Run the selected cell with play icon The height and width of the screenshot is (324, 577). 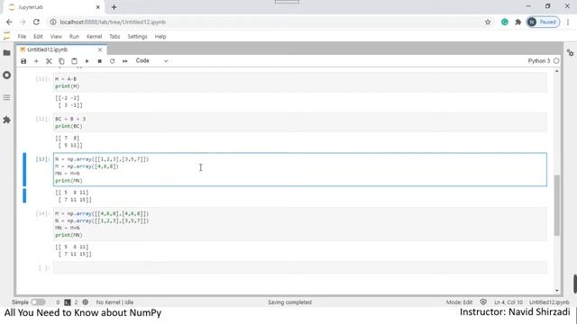point(87,61)
